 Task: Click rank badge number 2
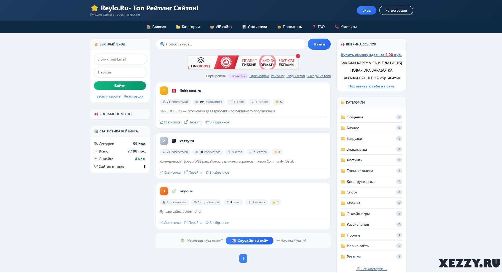(x=164, y=141)
